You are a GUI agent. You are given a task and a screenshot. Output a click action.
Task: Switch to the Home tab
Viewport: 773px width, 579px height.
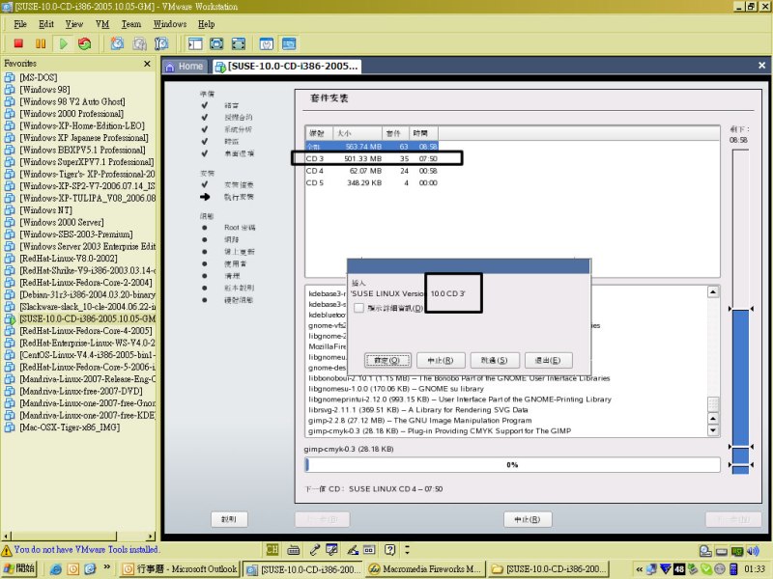[185, 67]
